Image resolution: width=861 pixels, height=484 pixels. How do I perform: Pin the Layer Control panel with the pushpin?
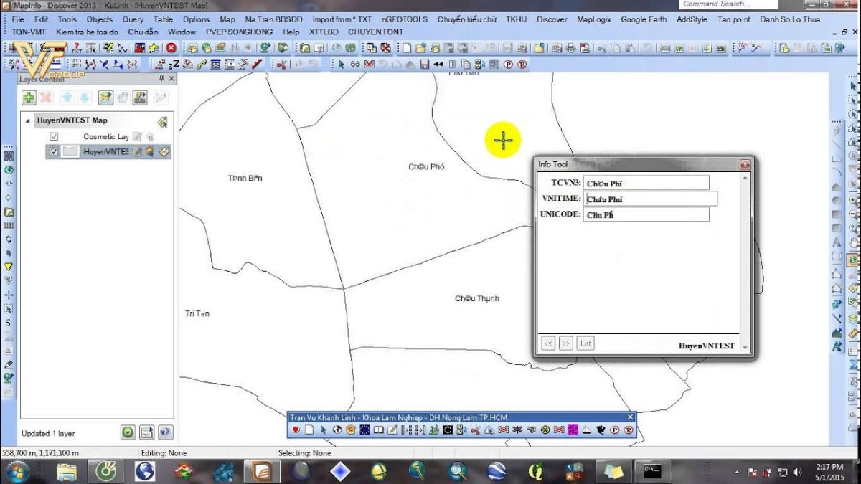pyautogui.click(x=161, y=78)
